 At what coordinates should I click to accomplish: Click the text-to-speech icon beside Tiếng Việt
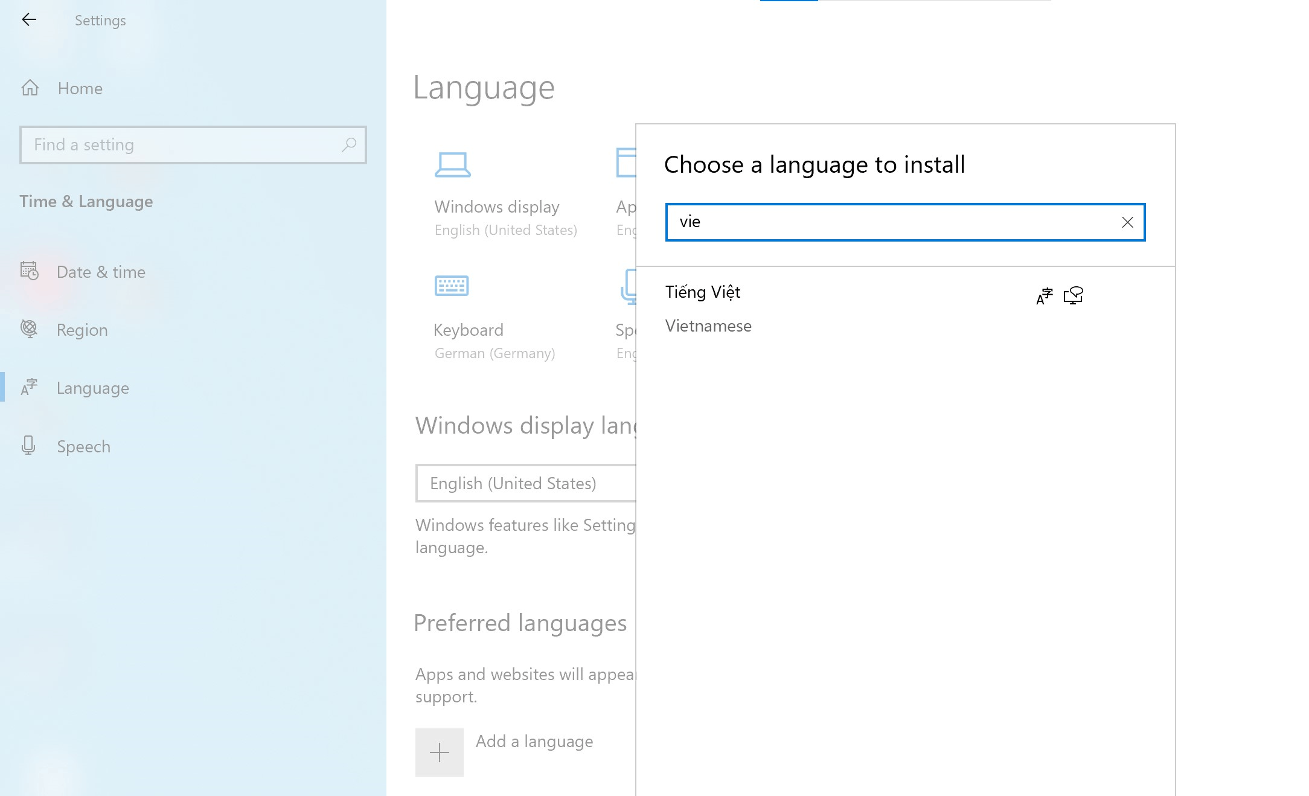[x=1074, y=295]
